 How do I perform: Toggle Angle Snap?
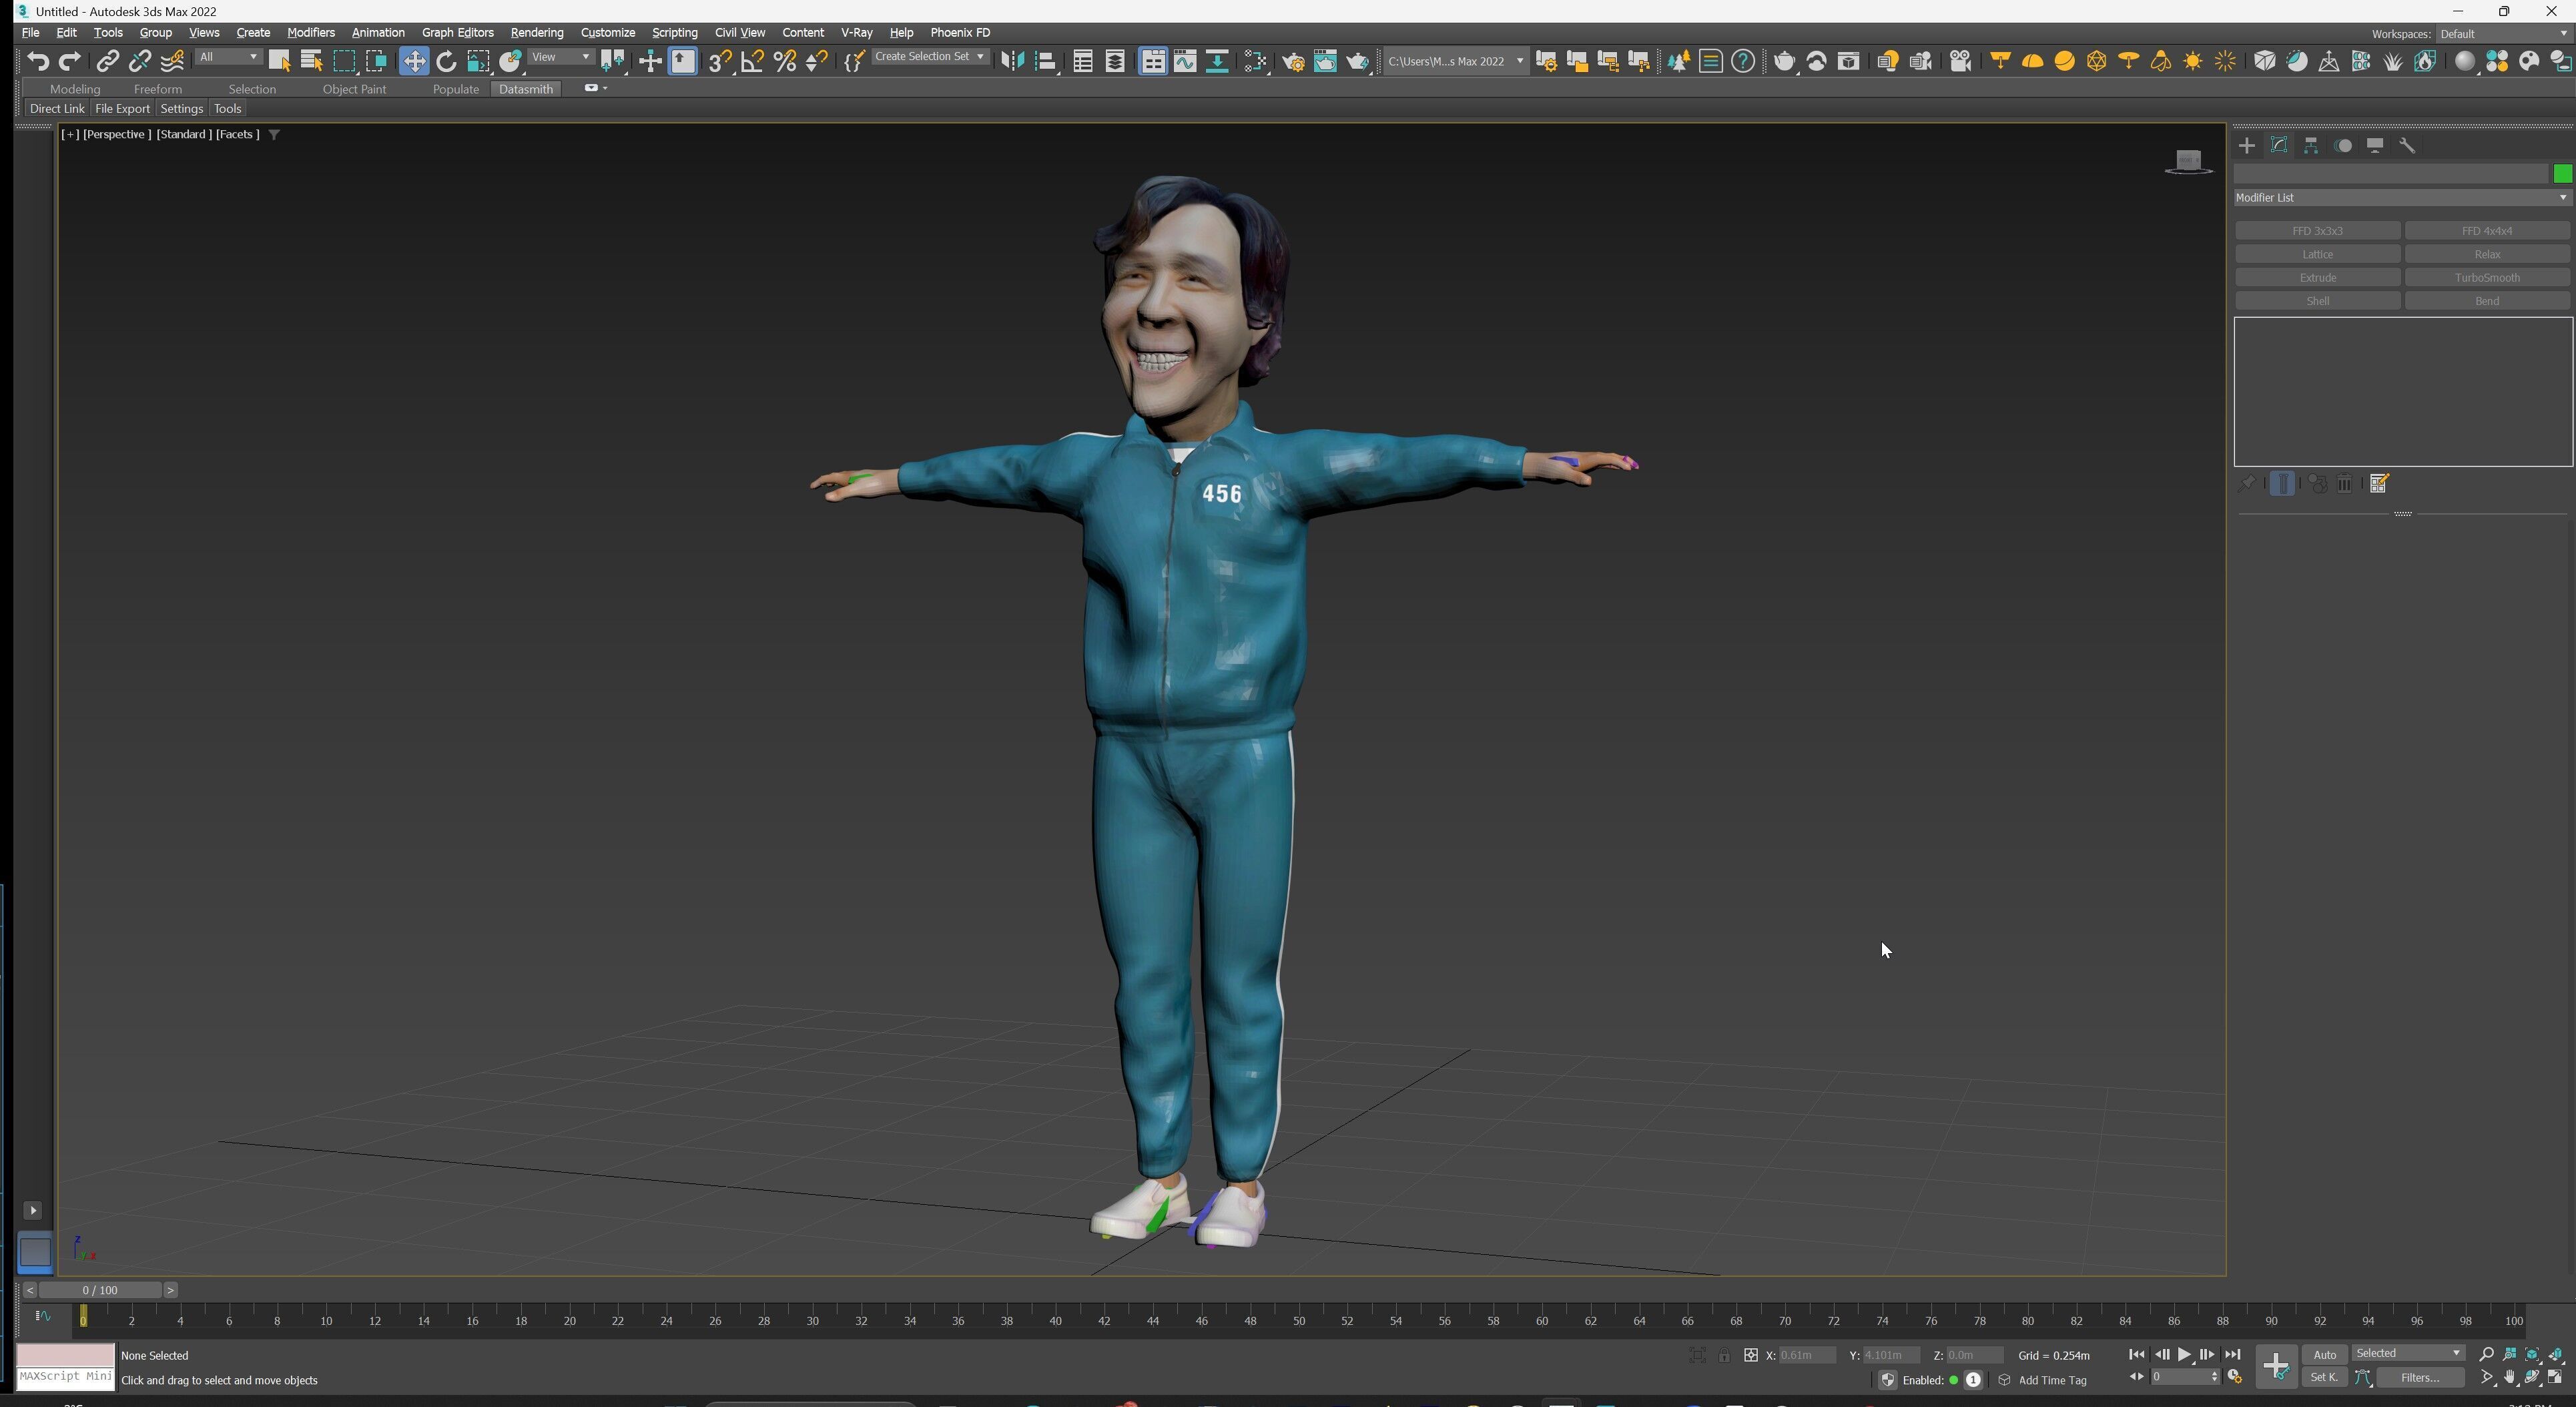(752, 62)
